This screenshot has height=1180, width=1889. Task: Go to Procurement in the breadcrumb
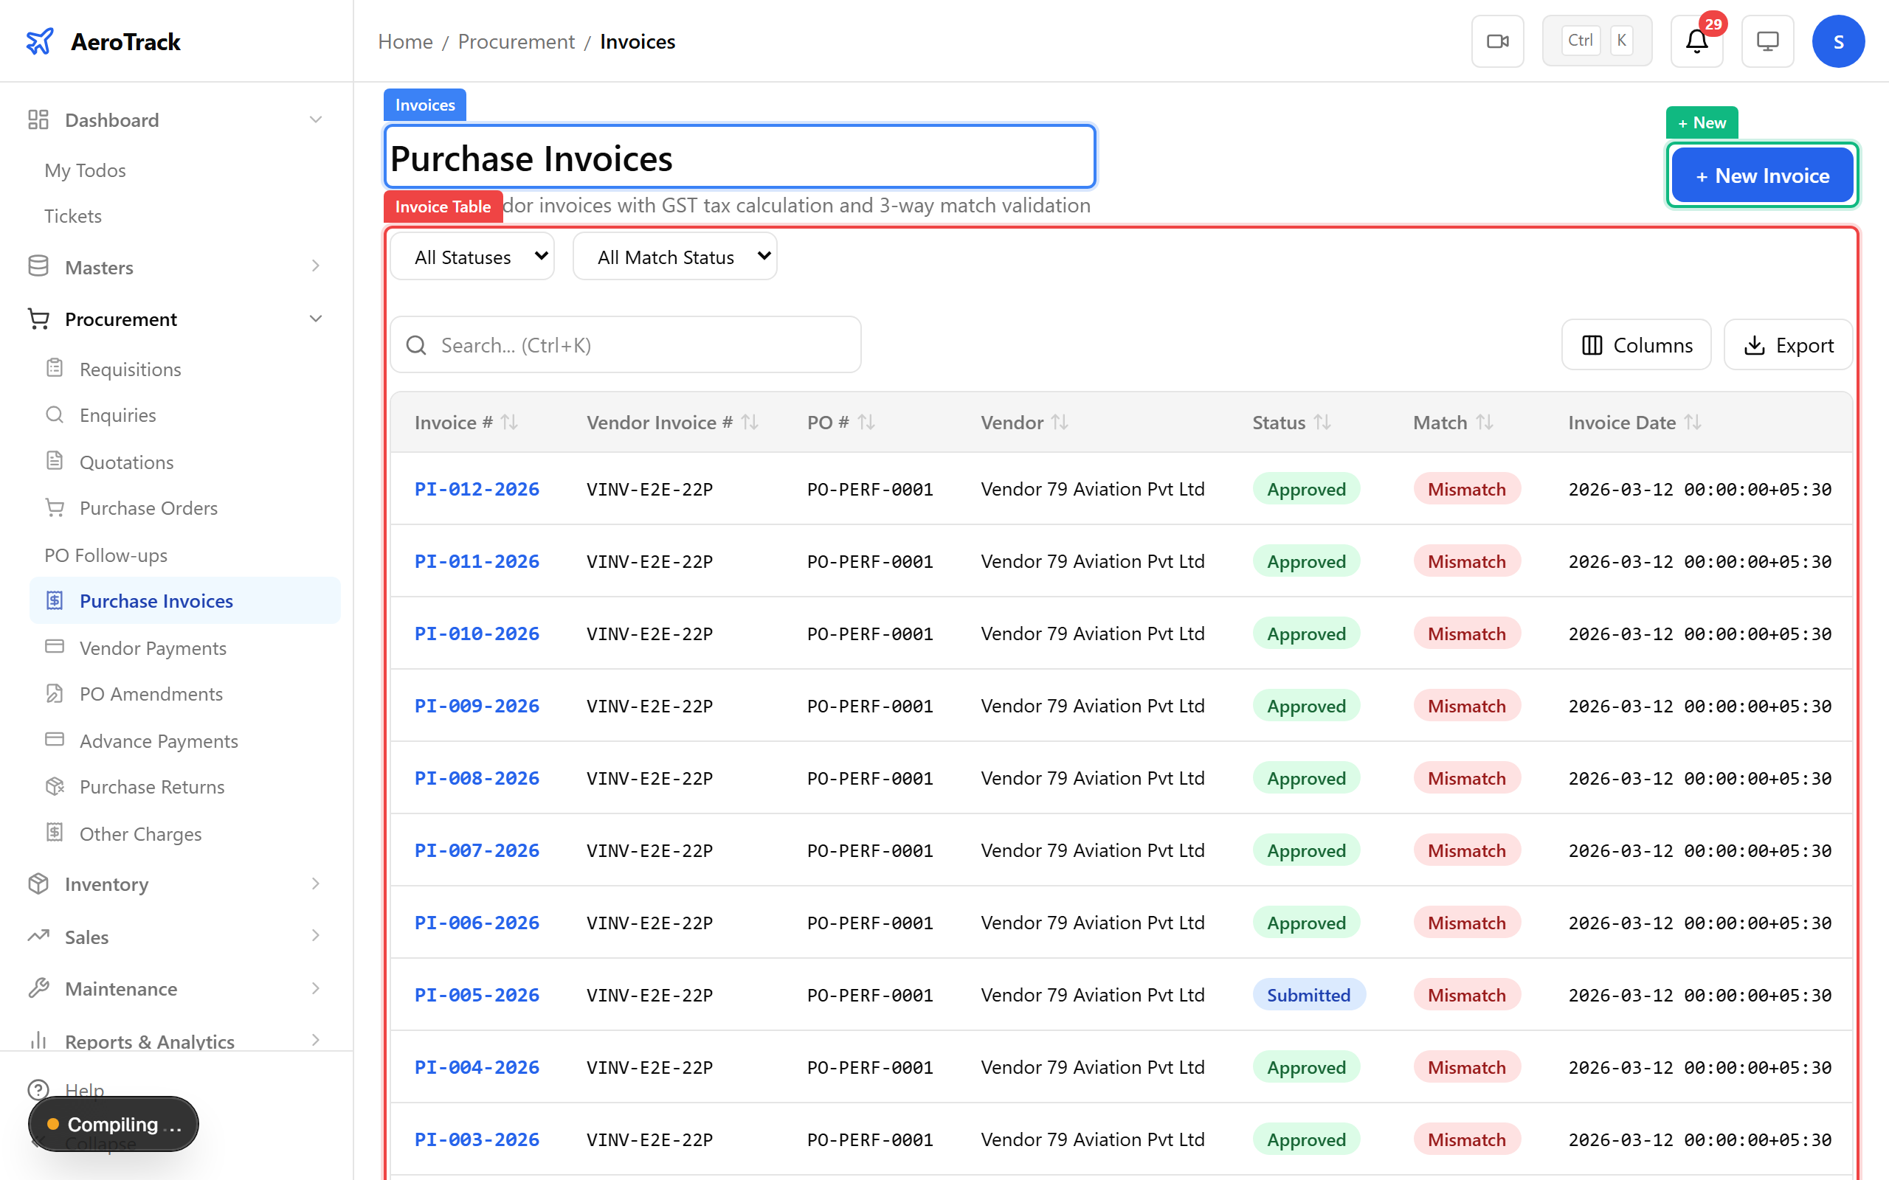(x=515, y=41)
